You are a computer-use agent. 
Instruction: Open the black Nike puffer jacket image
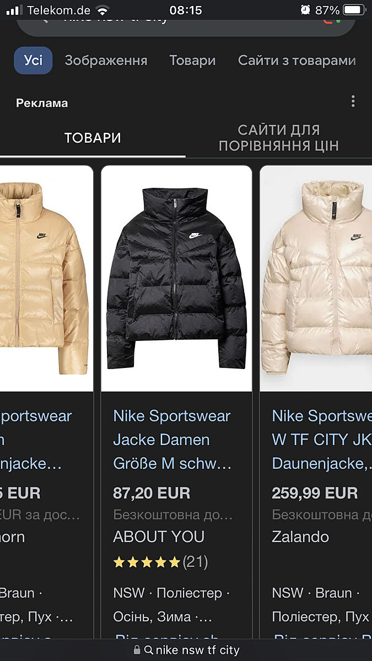[176, 279]
